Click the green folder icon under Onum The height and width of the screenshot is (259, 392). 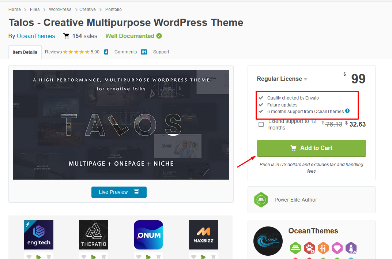(x=148, y=257)
